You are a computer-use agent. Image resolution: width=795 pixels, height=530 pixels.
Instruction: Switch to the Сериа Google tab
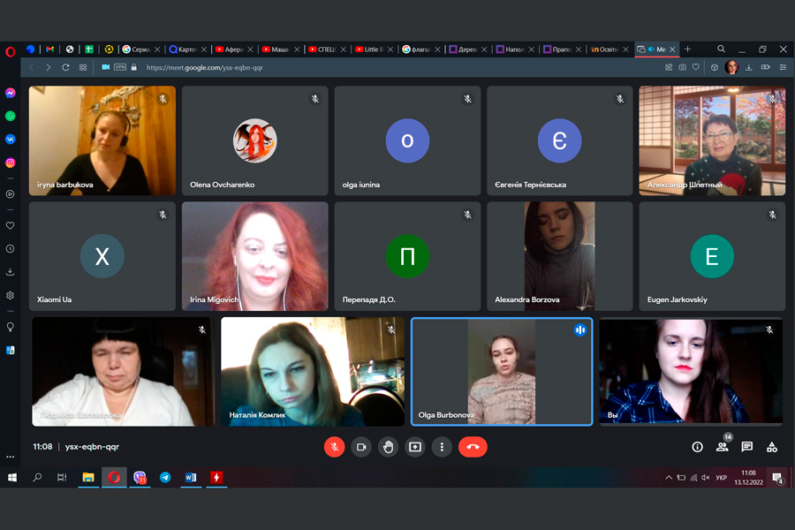point(141,49)
